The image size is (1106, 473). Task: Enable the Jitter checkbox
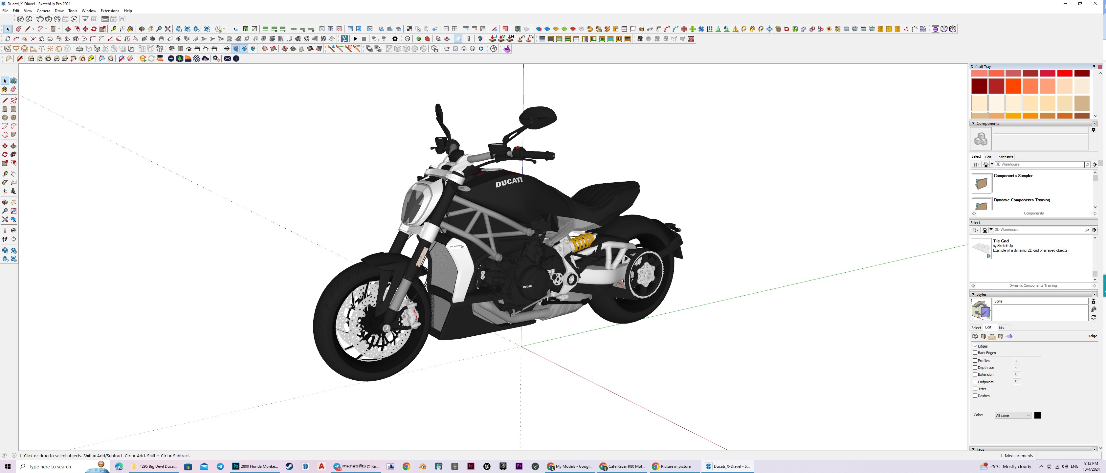coord(975,389)
